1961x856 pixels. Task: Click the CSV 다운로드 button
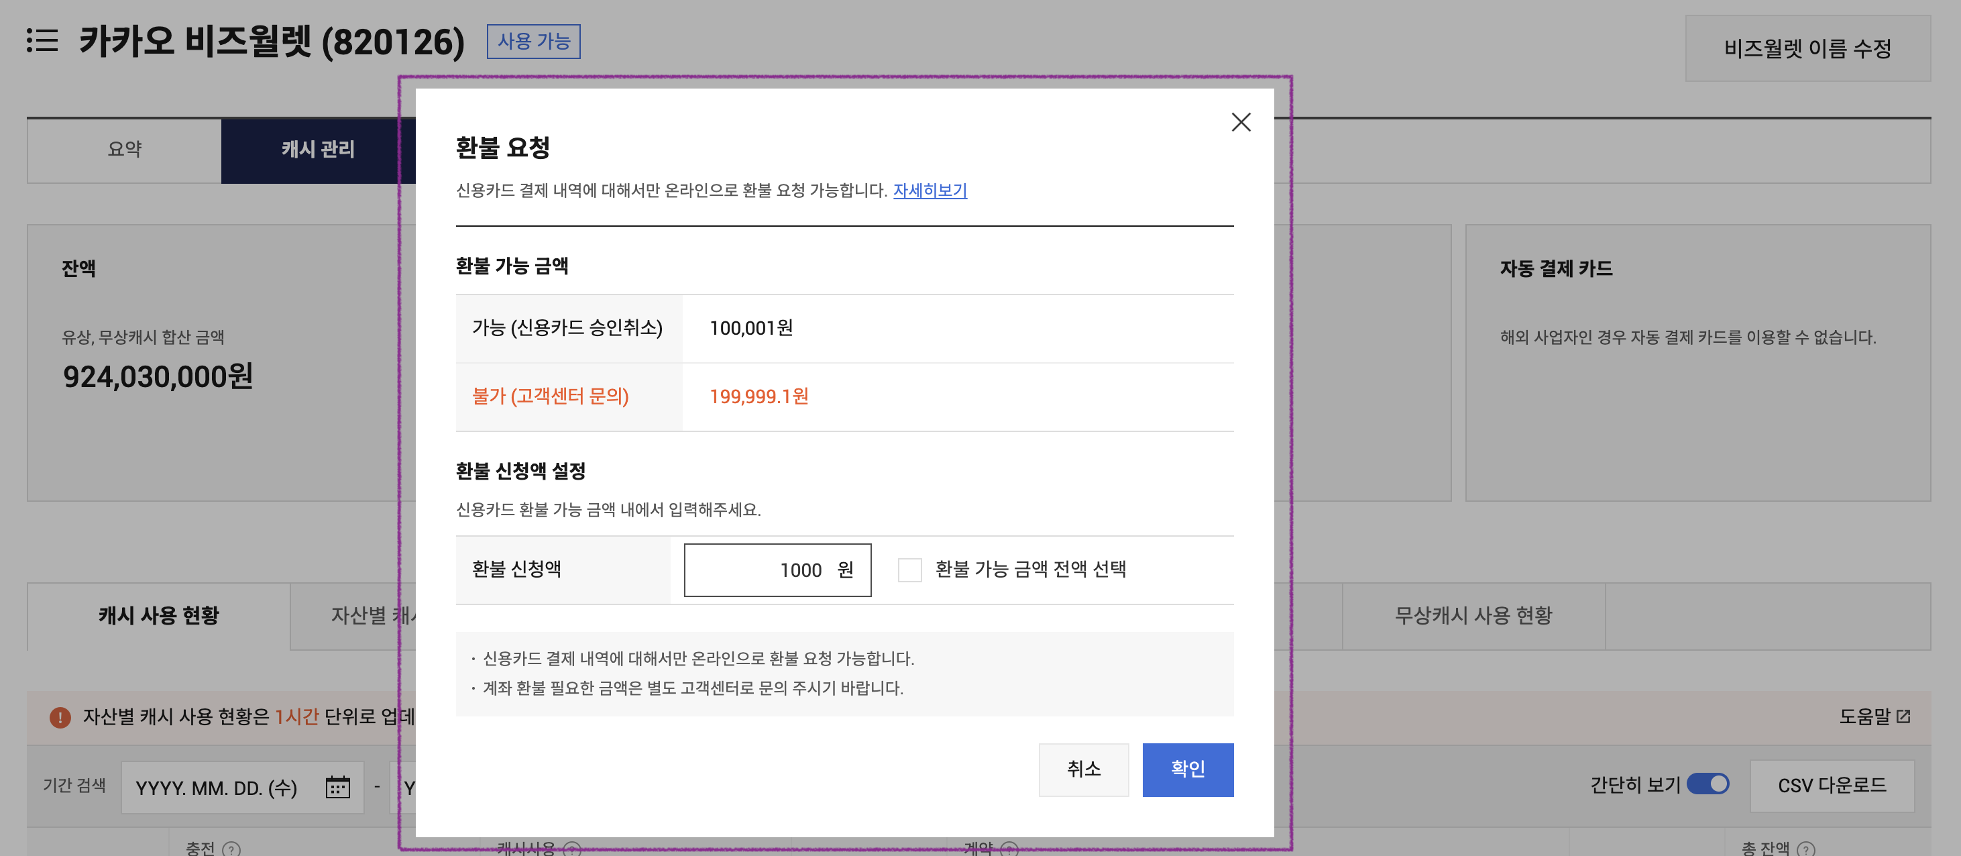coord(1831,785)
